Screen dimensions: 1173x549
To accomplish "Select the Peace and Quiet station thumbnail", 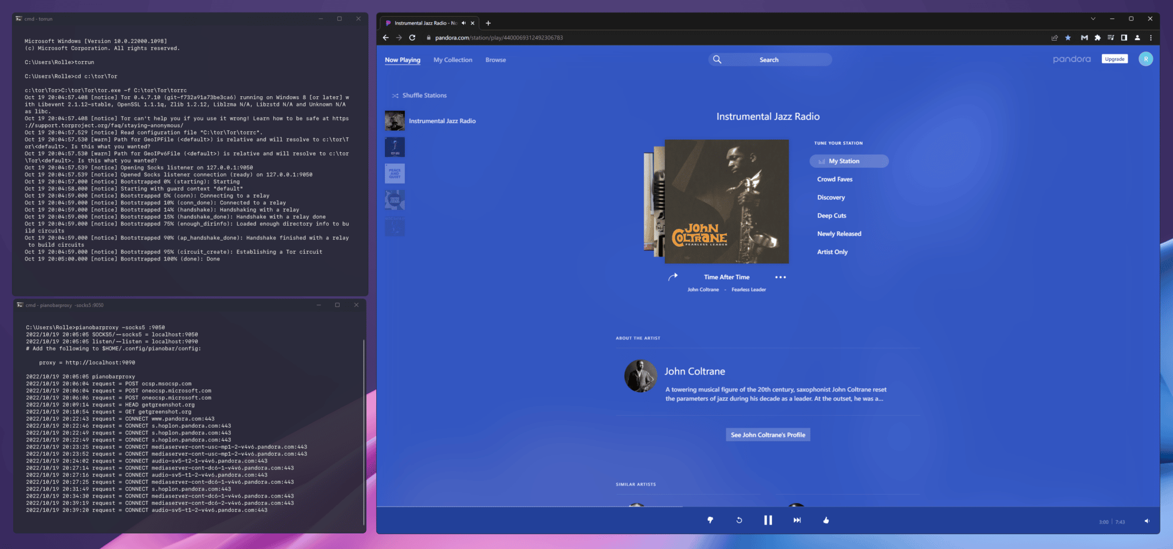I will click(x=395, y=173).
